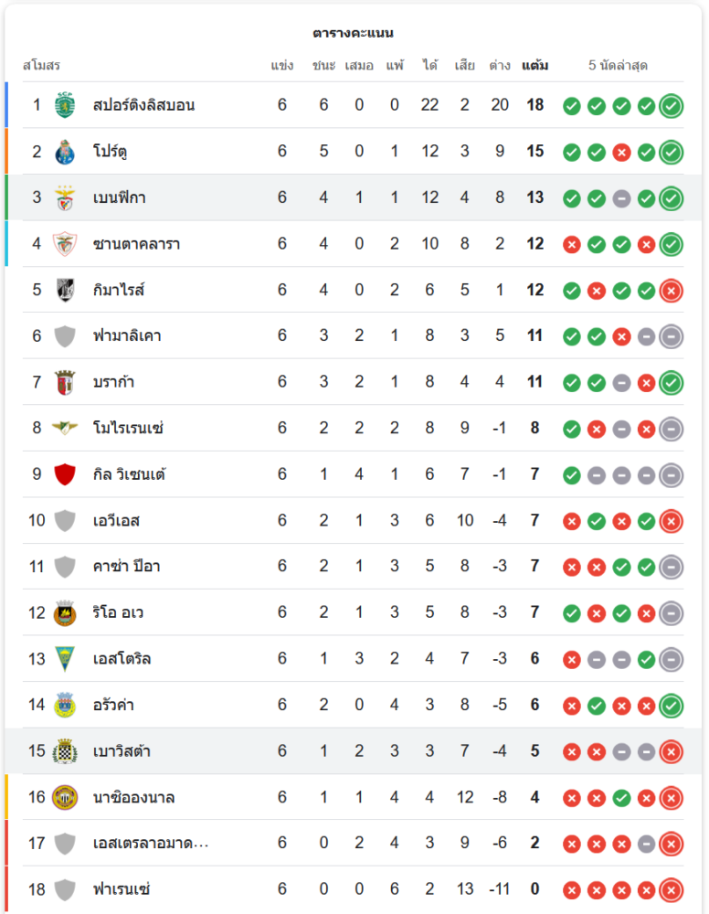Open the สปอร์ติงลิสบอน team link
Image resolution: width=709 pixels, height=914 pixels.
point(143,105)
